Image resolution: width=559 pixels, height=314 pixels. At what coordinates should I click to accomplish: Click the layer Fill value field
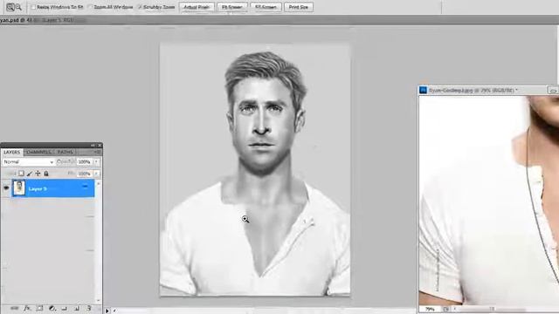point(85,174)
